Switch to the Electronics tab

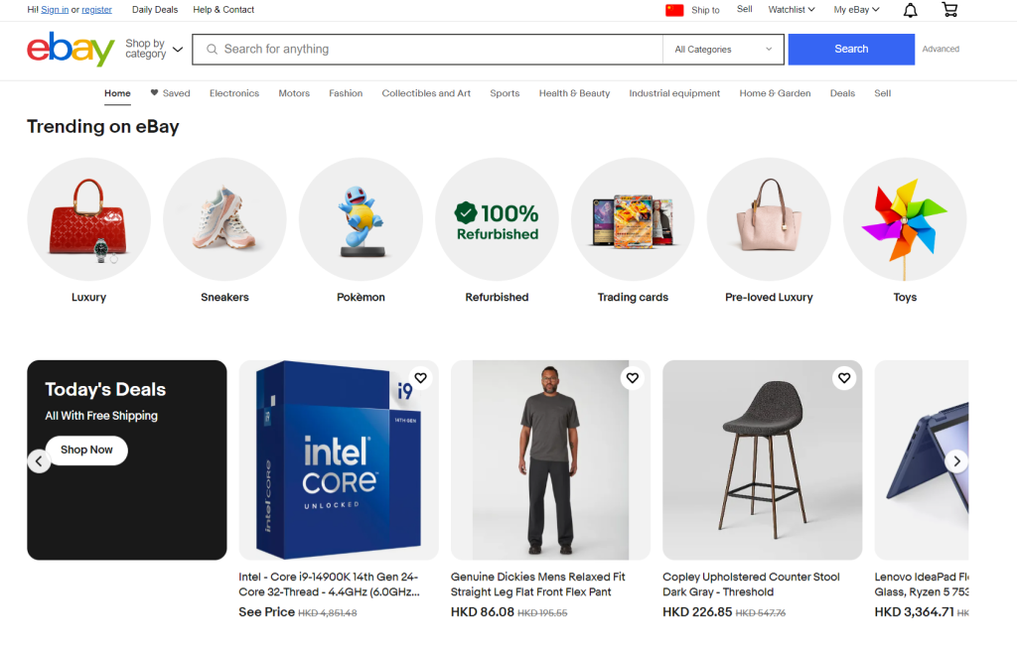[233, 92]
